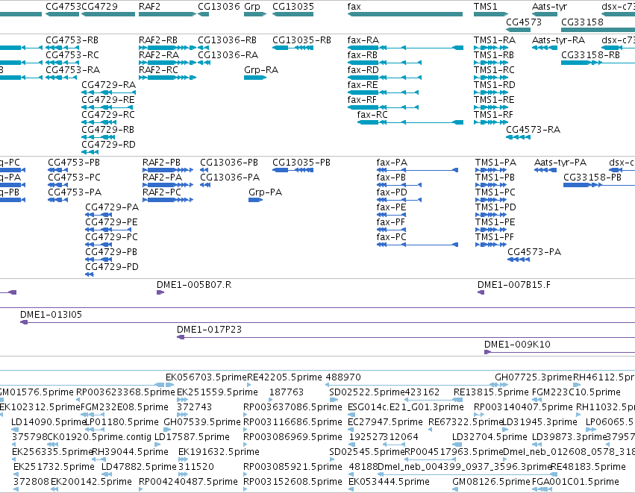The width and height of the screenshot is (635, 493).
Task: Open transcript RAF2-RC
Action: (158, 70)
